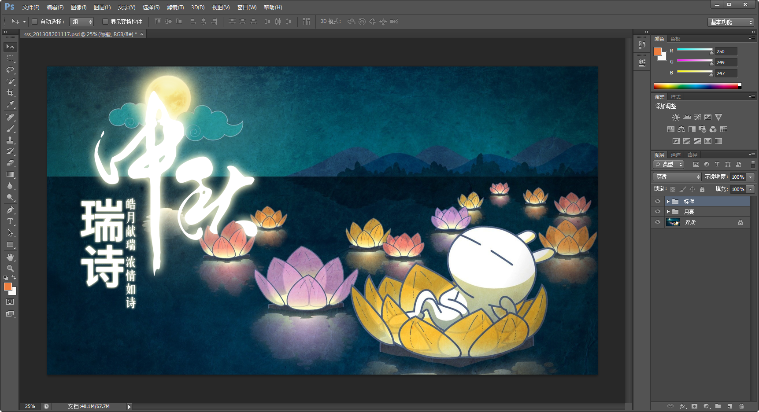This screenshot has height=412, width=759.
Task: Click the color spectrum ramp
Action: coord(697,86)
